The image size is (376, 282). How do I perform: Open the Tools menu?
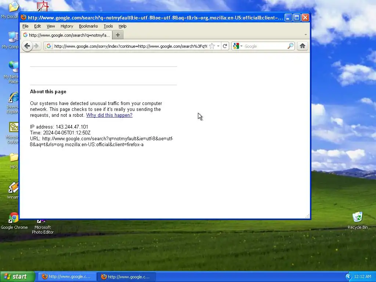108,26
